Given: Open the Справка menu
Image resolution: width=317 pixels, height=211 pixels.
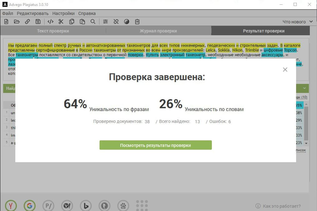Looking at the screenshot, I should [87, 14].
